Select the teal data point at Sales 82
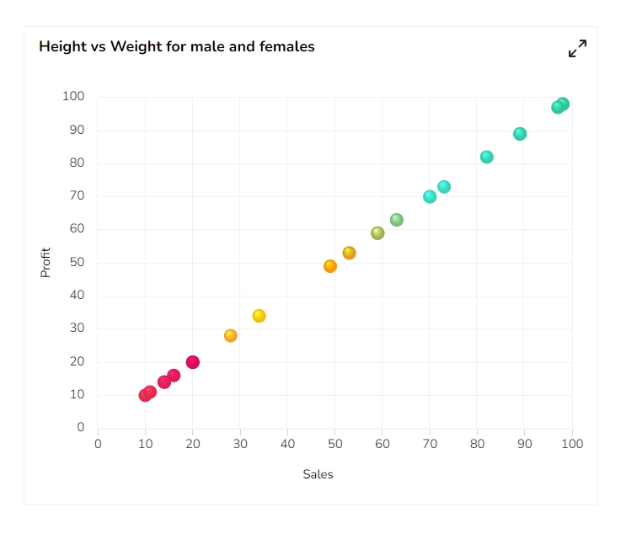 (x=487, y=158)
